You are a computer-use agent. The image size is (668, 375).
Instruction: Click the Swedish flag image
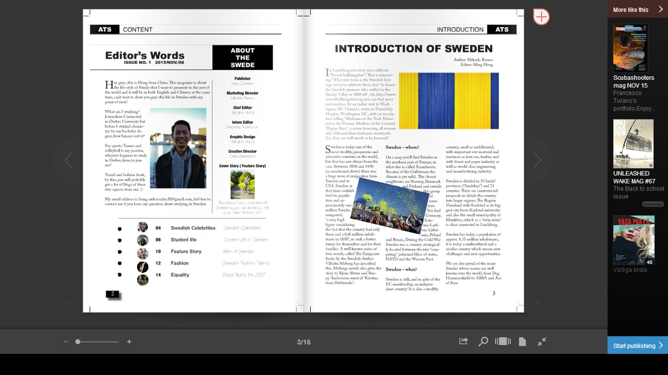pyautogui.click(x=449, y=101)
